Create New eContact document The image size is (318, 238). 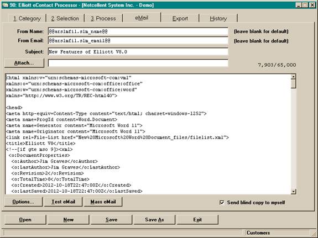69,220
